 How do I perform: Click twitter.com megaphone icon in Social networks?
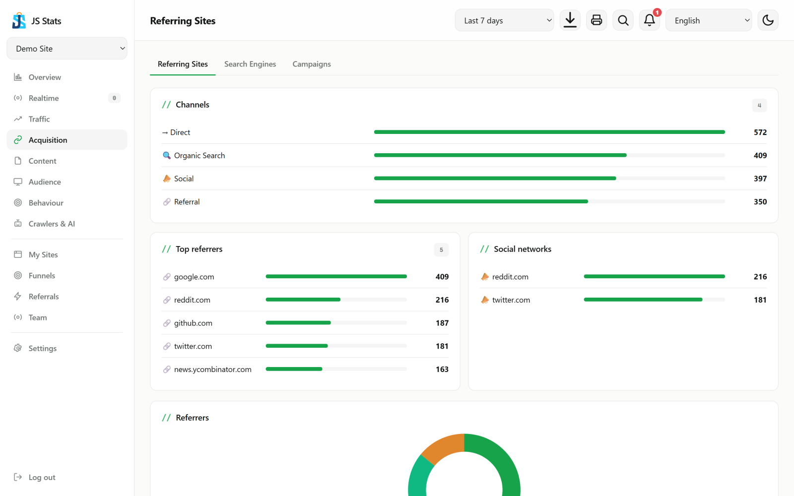[485, 300]
